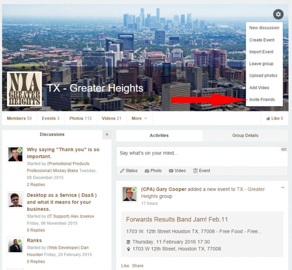Open the TX - Greater Heights group link in activity post
The image size is (292, 270).
[x=203, y=193]
